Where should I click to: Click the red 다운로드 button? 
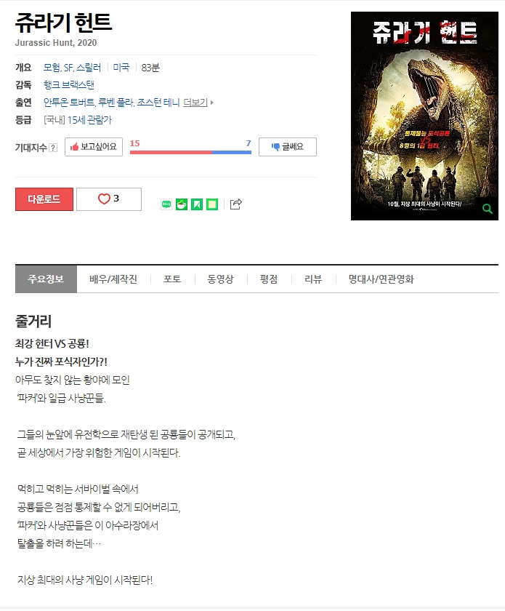[x=44, y=199]
